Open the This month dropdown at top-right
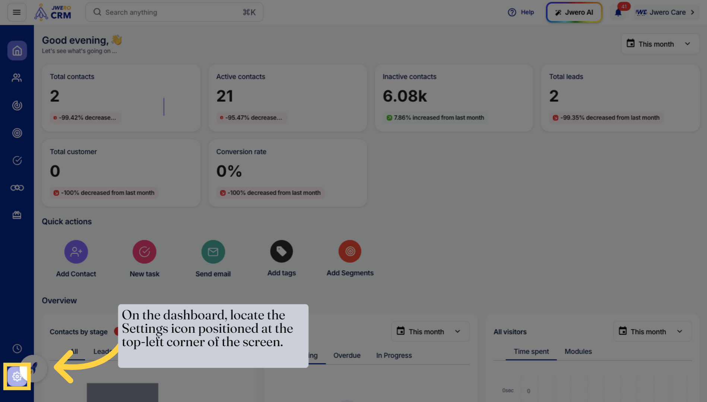 (x=660, y=44)
